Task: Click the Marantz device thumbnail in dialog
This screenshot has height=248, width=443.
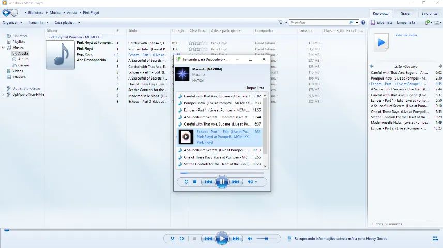Action: coord(182,74)
